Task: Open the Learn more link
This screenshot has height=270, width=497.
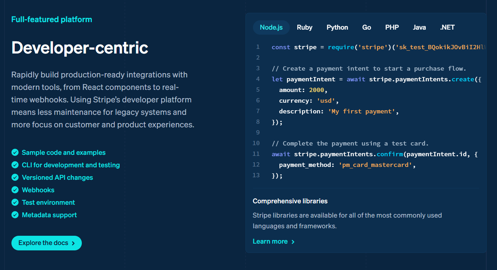Action: click(x=274, y=241)
